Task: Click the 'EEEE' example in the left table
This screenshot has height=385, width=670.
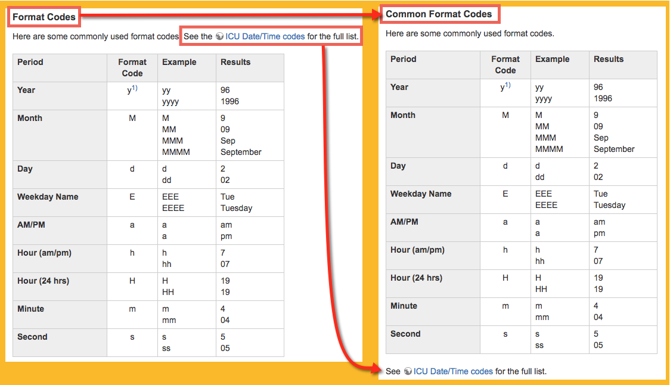Action: pyautogui.click(x=173, y=208)
